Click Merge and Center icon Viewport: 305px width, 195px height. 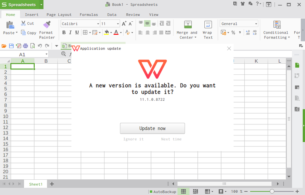tap(188, 25)
